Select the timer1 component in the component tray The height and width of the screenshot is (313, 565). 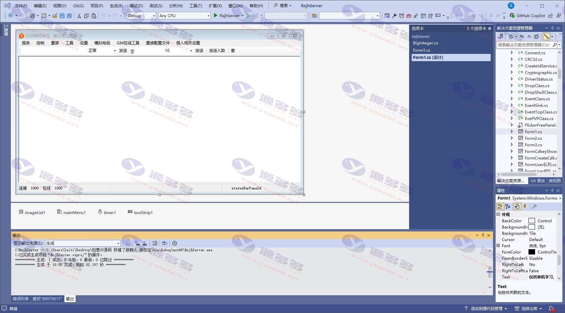107,212
